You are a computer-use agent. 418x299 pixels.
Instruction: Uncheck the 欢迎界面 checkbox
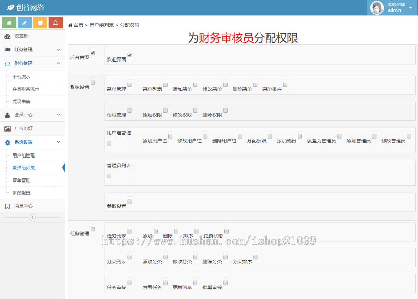(x=129, y=54)
